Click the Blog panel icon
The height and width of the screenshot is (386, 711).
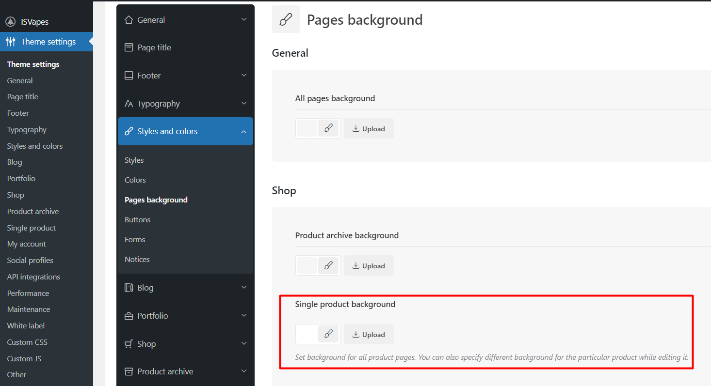point(129,288)
